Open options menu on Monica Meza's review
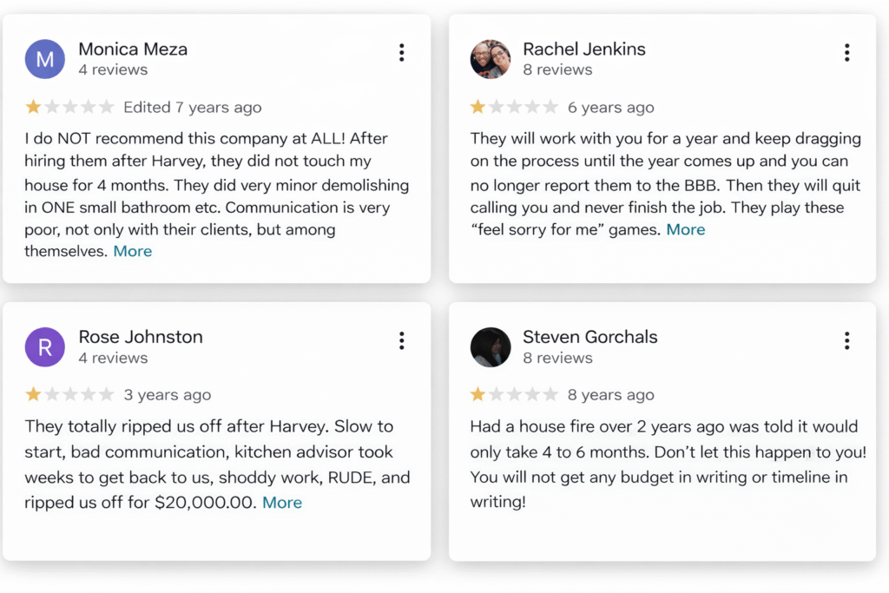This screenshot has width=889, height=593. (x=401, y=53)
